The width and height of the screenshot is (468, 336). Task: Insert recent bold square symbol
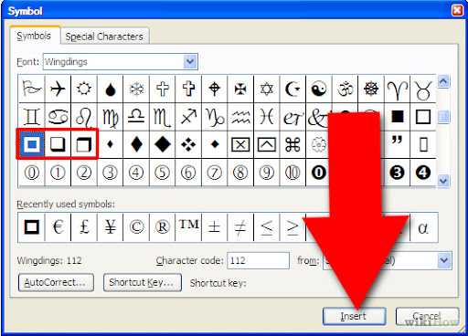click(x=32, y=227)
